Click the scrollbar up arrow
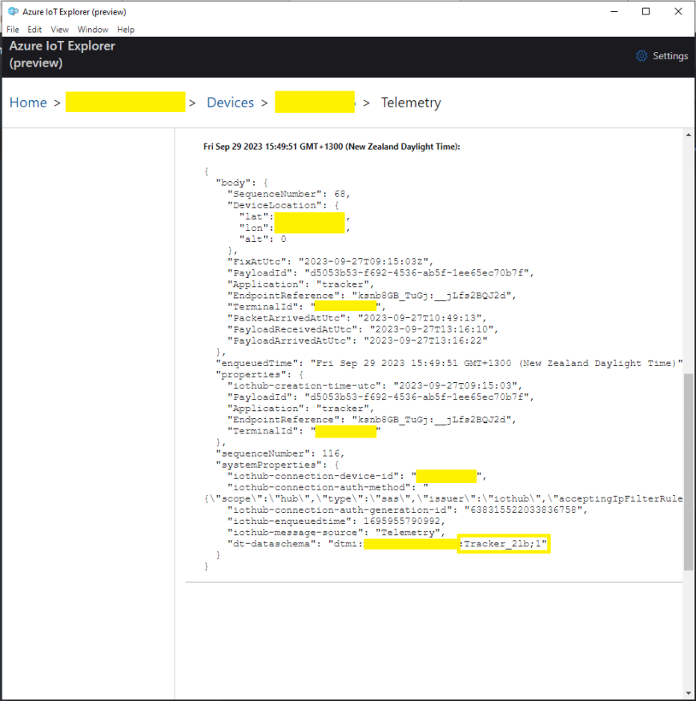Image resolution: width=696 pixels, height=701 pixels. click(688, 134)
